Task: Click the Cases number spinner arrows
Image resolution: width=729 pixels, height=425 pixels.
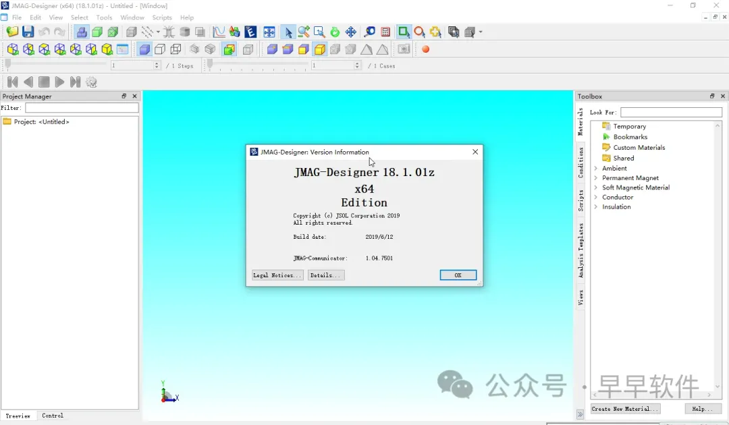Action: [x=357, y=65]
